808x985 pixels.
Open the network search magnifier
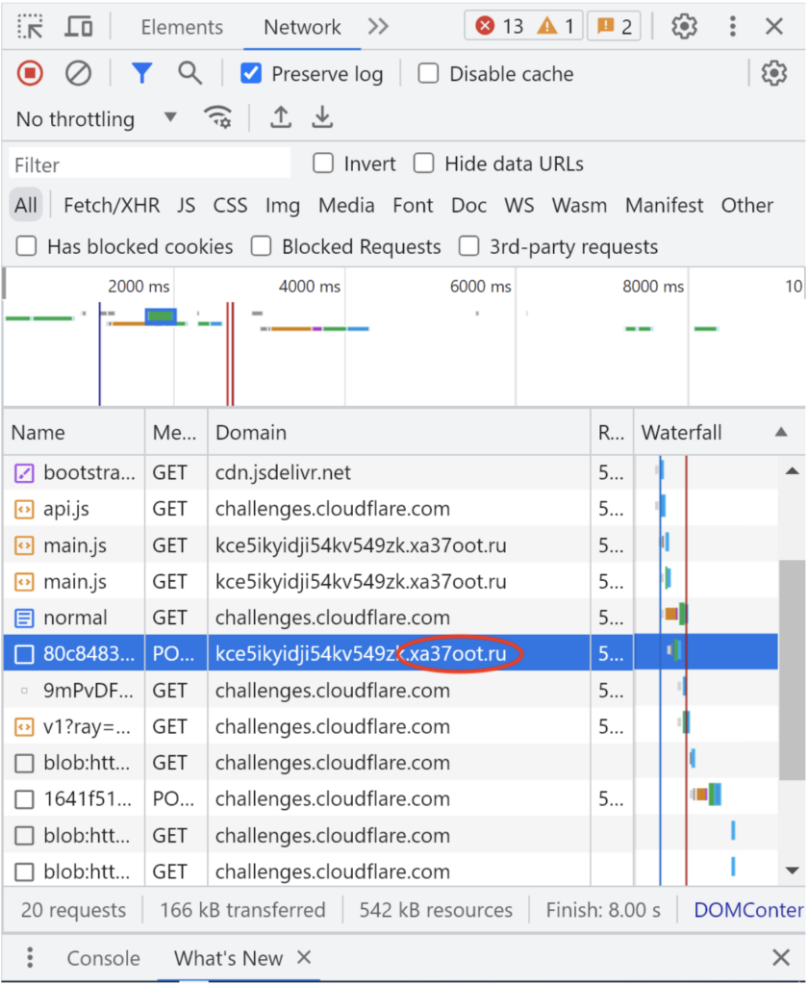(x=189, y=73)
